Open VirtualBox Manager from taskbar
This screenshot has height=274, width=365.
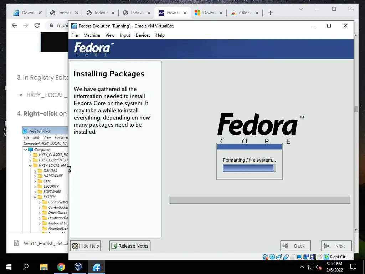(x=78, y=267)
